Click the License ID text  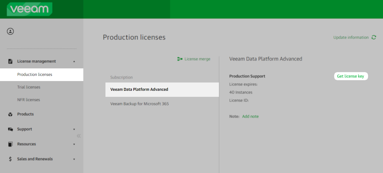(239, 100)
